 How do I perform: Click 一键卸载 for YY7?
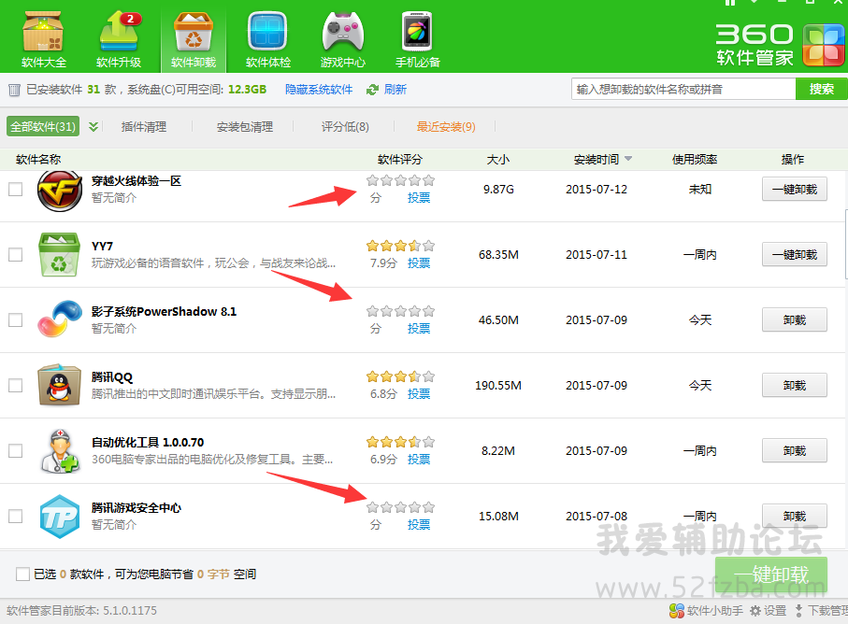[795, 254]
